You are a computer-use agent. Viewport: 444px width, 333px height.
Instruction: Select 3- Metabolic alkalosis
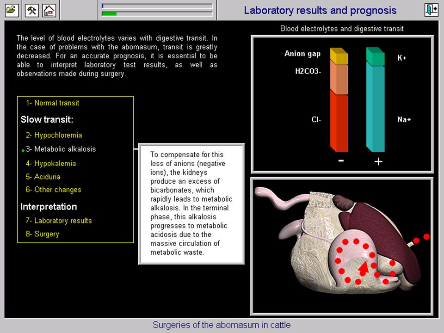point(61,149)
